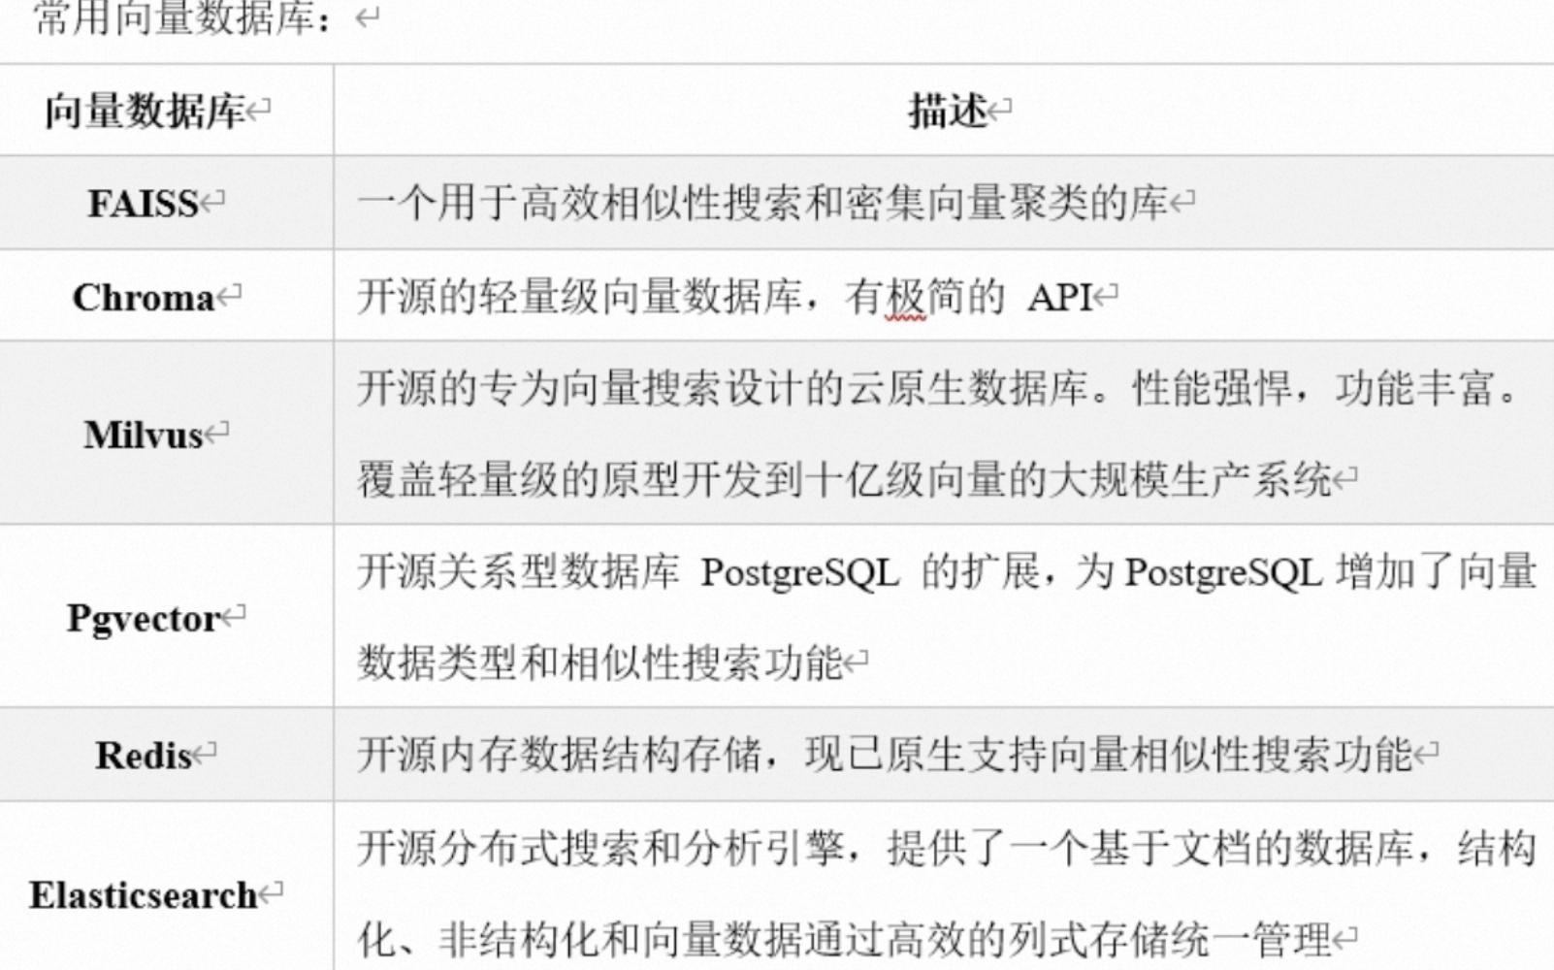Click Pgvector line 数据类型和相似性搜索功能
This screenshot has width=1554, height=970.
tap(599, 663)
